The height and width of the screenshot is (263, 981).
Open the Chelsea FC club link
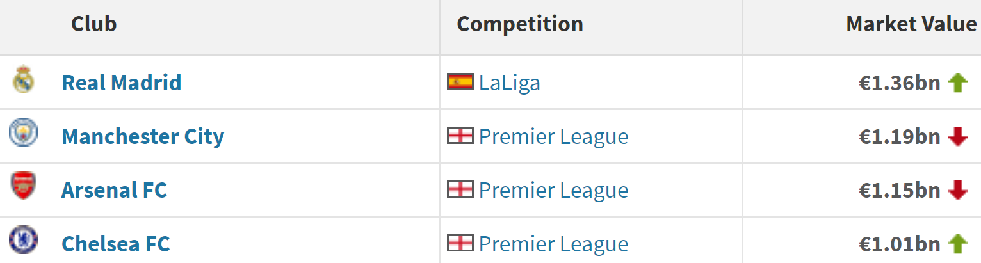(x=115, y=244)
